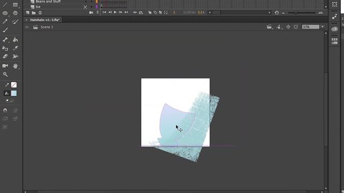Image resolution: width=344 pixels, height=193 pixels.
Task: Create a new layer folder
Action: coord(33,13)
